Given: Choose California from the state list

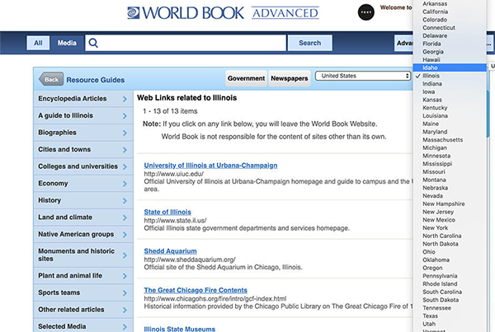Looking at the screenshot, I should point(450,12).
